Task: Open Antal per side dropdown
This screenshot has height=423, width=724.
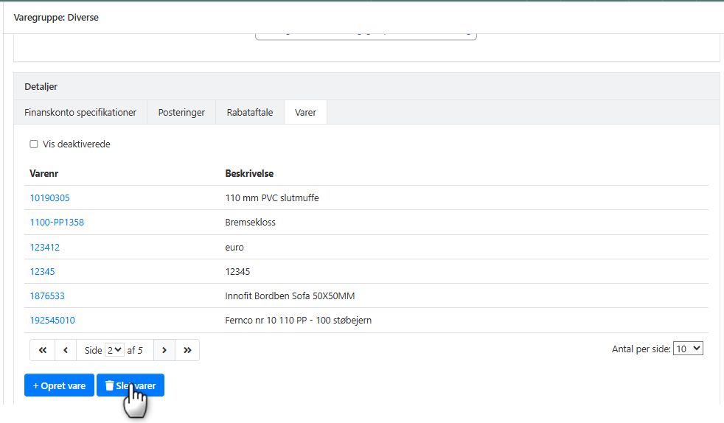Action: [689, 349]
